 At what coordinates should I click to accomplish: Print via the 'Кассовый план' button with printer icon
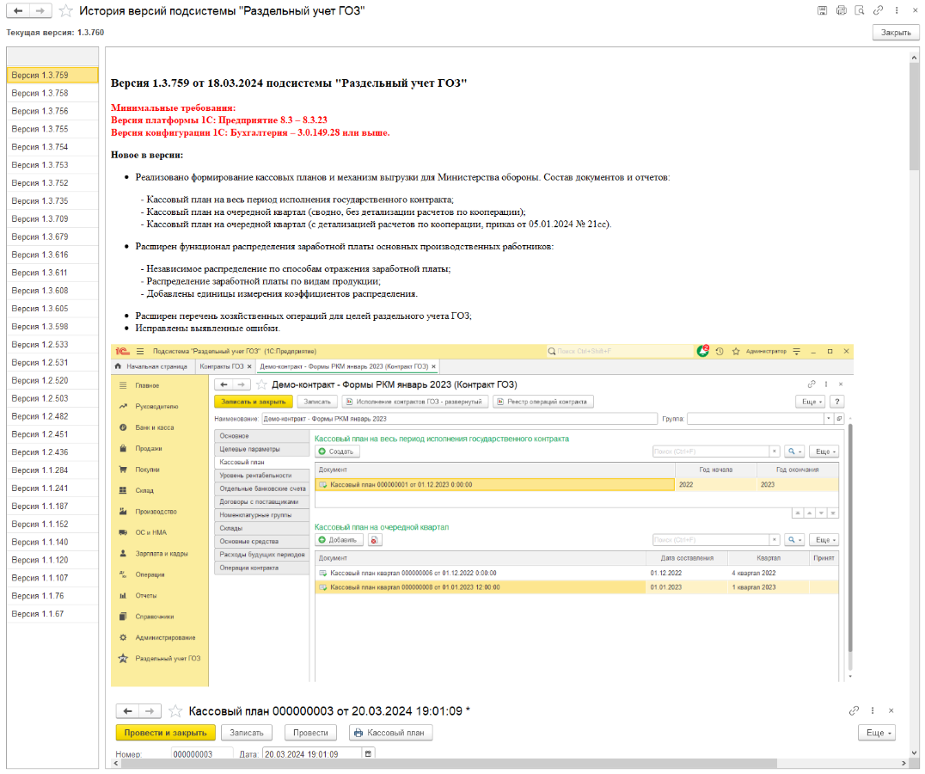click(x=390, y=733)
